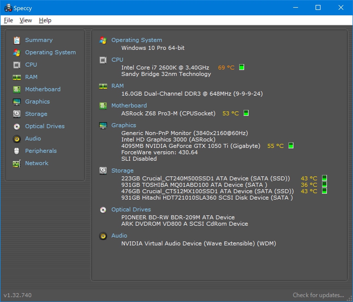Click the Motherboard icon in sidebar
353x302 pixels.
(x=17, y=90)
